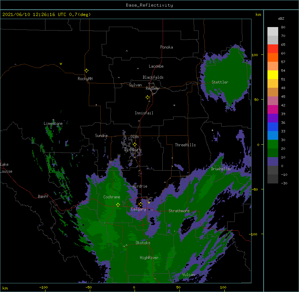The width and height of the screenshot is (299, 292).
Task: Click the Base_Reflectivity title text
Action: 149,5
